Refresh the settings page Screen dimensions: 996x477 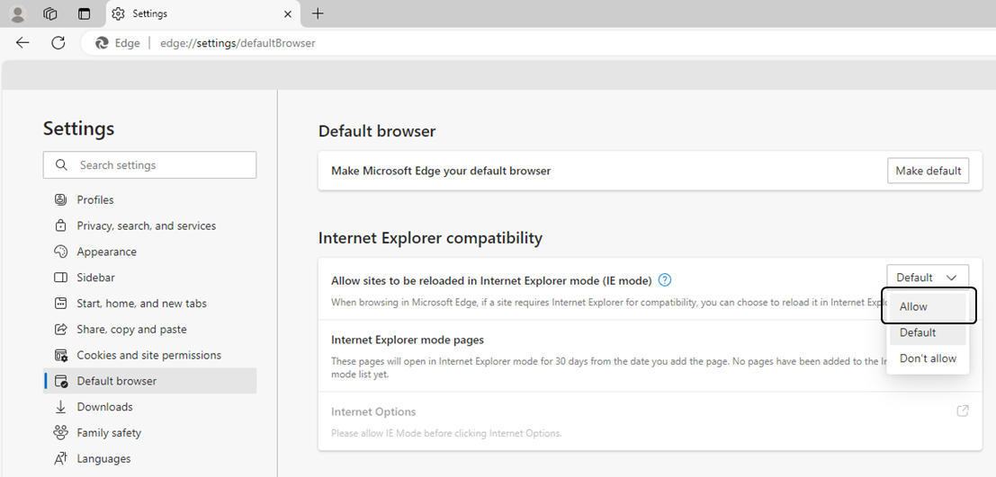(x=58, y=42)
